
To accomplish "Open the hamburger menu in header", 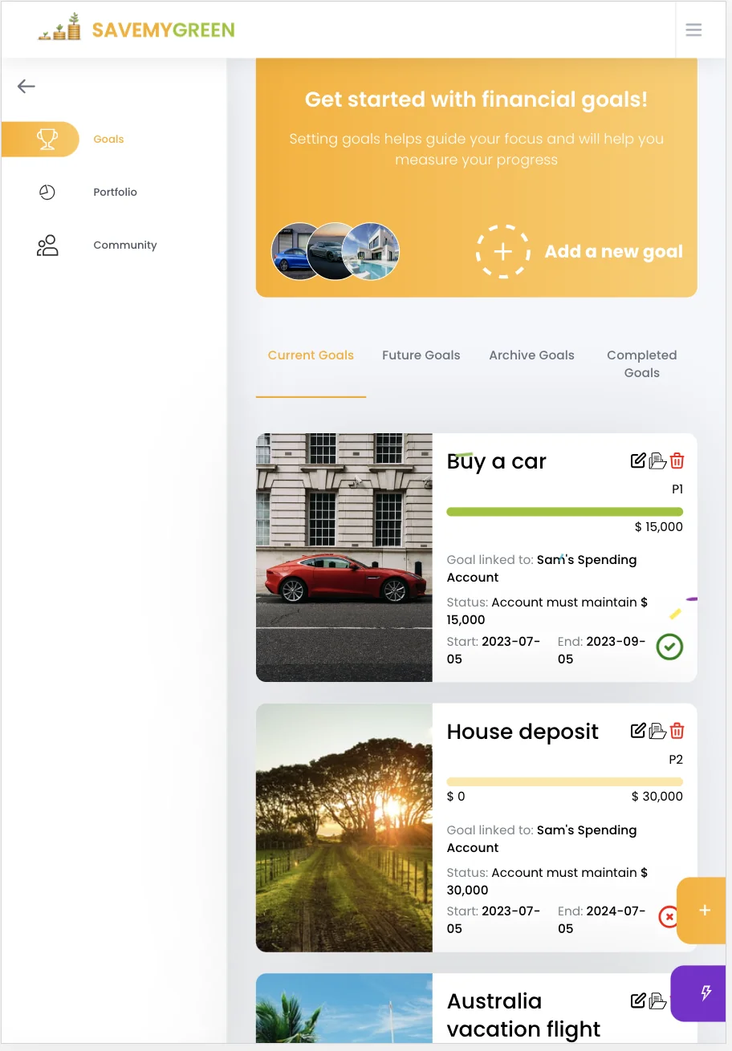I will [x=693, y=30].
